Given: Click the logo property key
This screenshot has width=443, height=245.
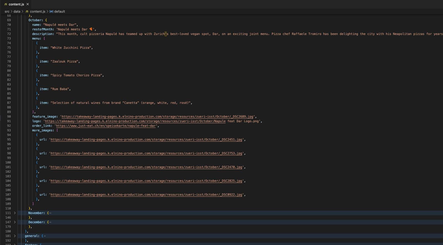Looking at the screenshot, I should tap(37, 121).
